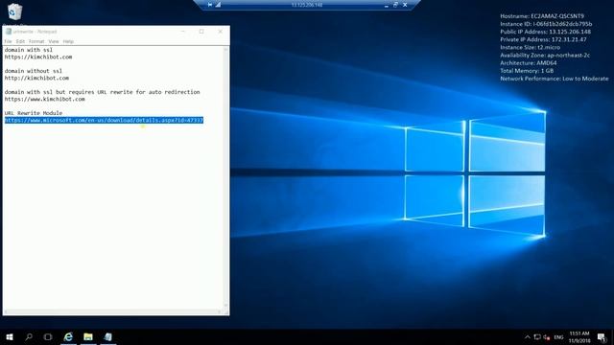The height and width of the screenshot is (345, 614).
Task: Click line about URL rewrite auto redirection
Action: [x=102, y=92]
